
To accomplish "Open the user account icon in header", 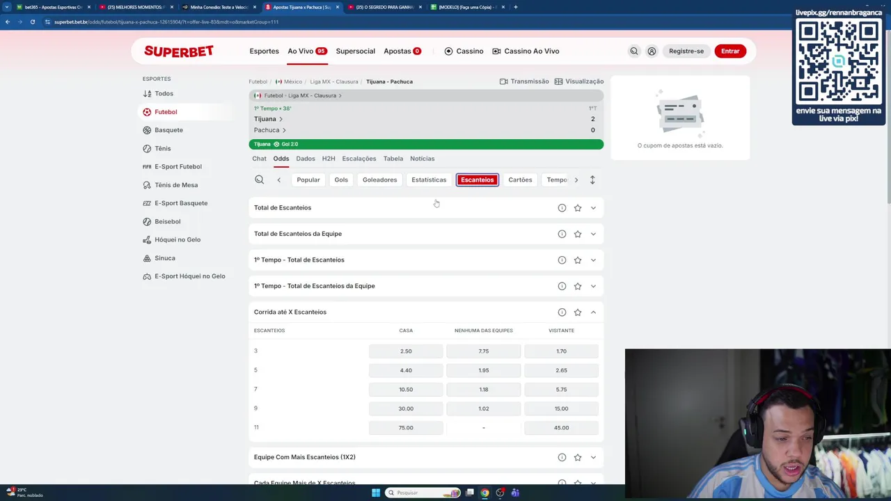I will click(652, 51).
